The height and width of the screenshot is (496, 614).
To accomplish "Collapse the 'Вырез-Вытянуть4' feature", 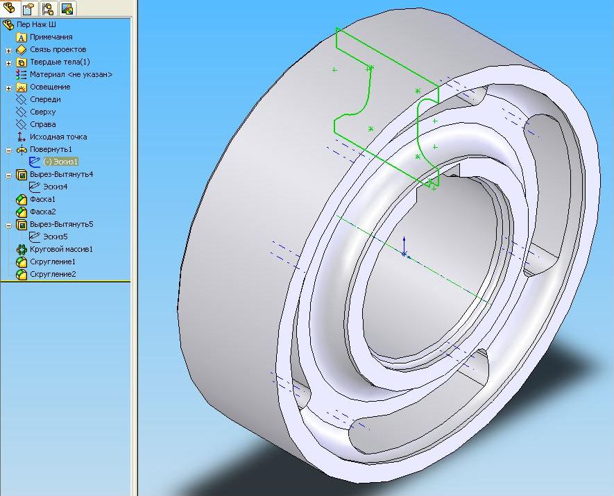I will (8, 176).
